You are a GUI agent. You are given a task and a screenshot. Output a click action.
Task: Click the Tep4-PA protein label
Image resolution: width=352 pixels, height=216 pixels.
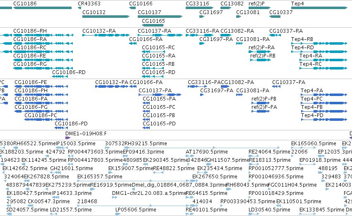click(x=312, y=91)
